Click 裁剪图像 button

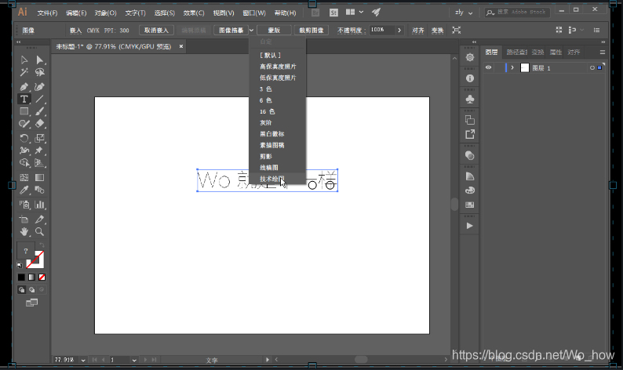tap(311, 30)
